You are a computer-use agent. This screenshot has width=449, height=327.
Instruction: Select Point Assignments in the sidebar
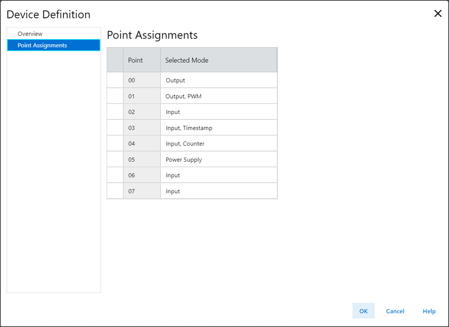pyautogui.click(x=42, y=45)
